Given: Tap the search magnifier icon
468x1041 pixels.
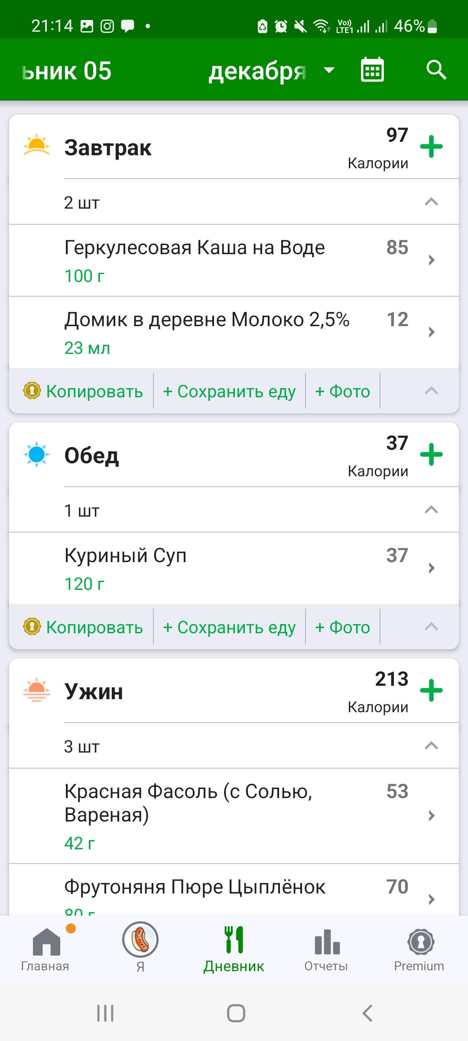Looking at the screenshot, I should coord(436,70).
